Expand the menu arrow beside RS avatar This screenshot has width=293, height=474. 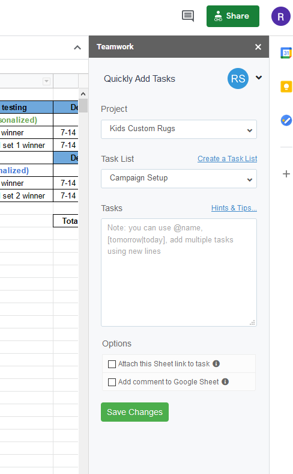259,78
